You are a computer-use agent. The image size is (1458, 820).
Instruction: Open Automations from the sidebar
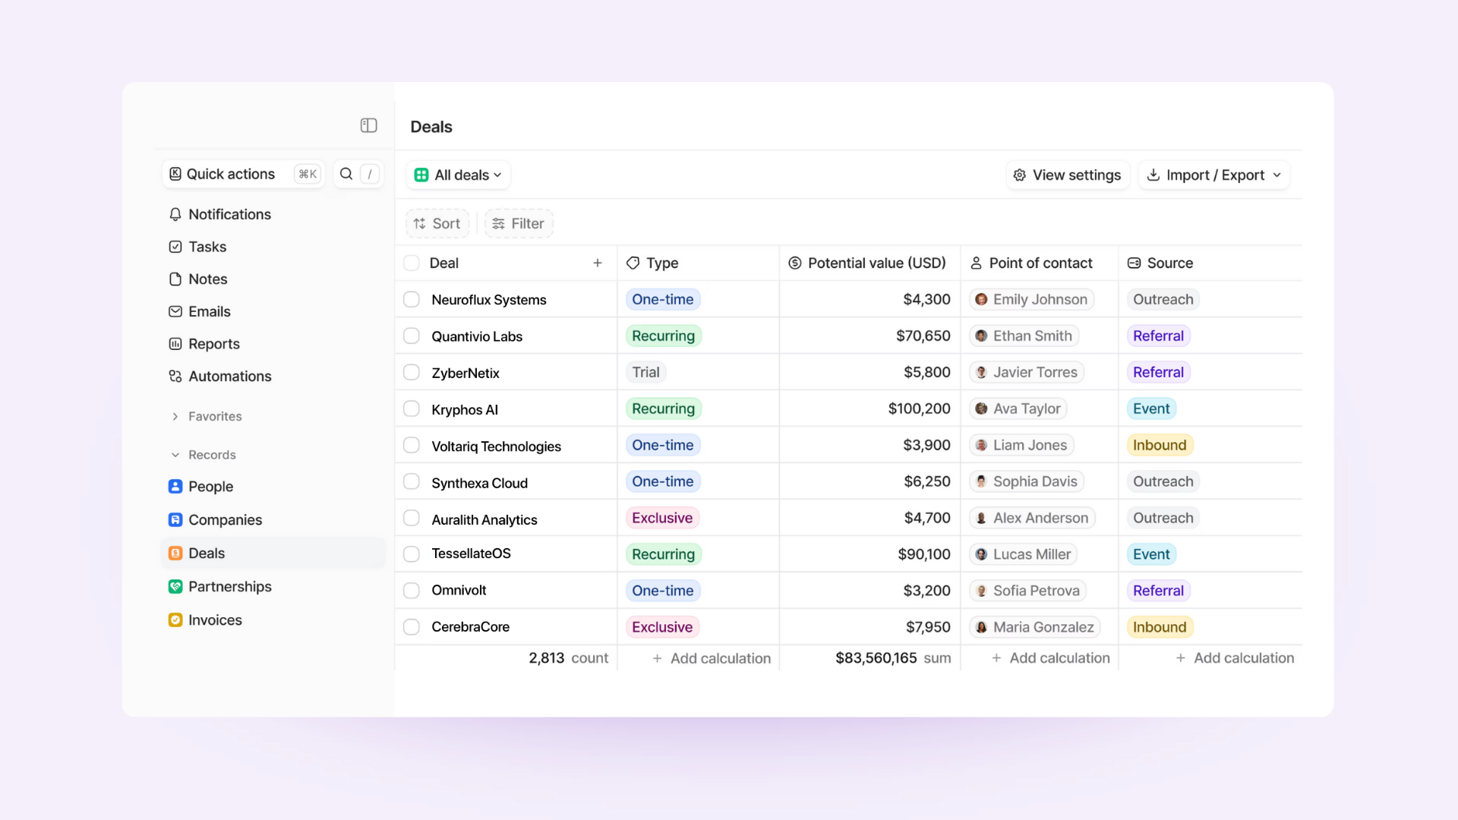click(x=229, y=376)
